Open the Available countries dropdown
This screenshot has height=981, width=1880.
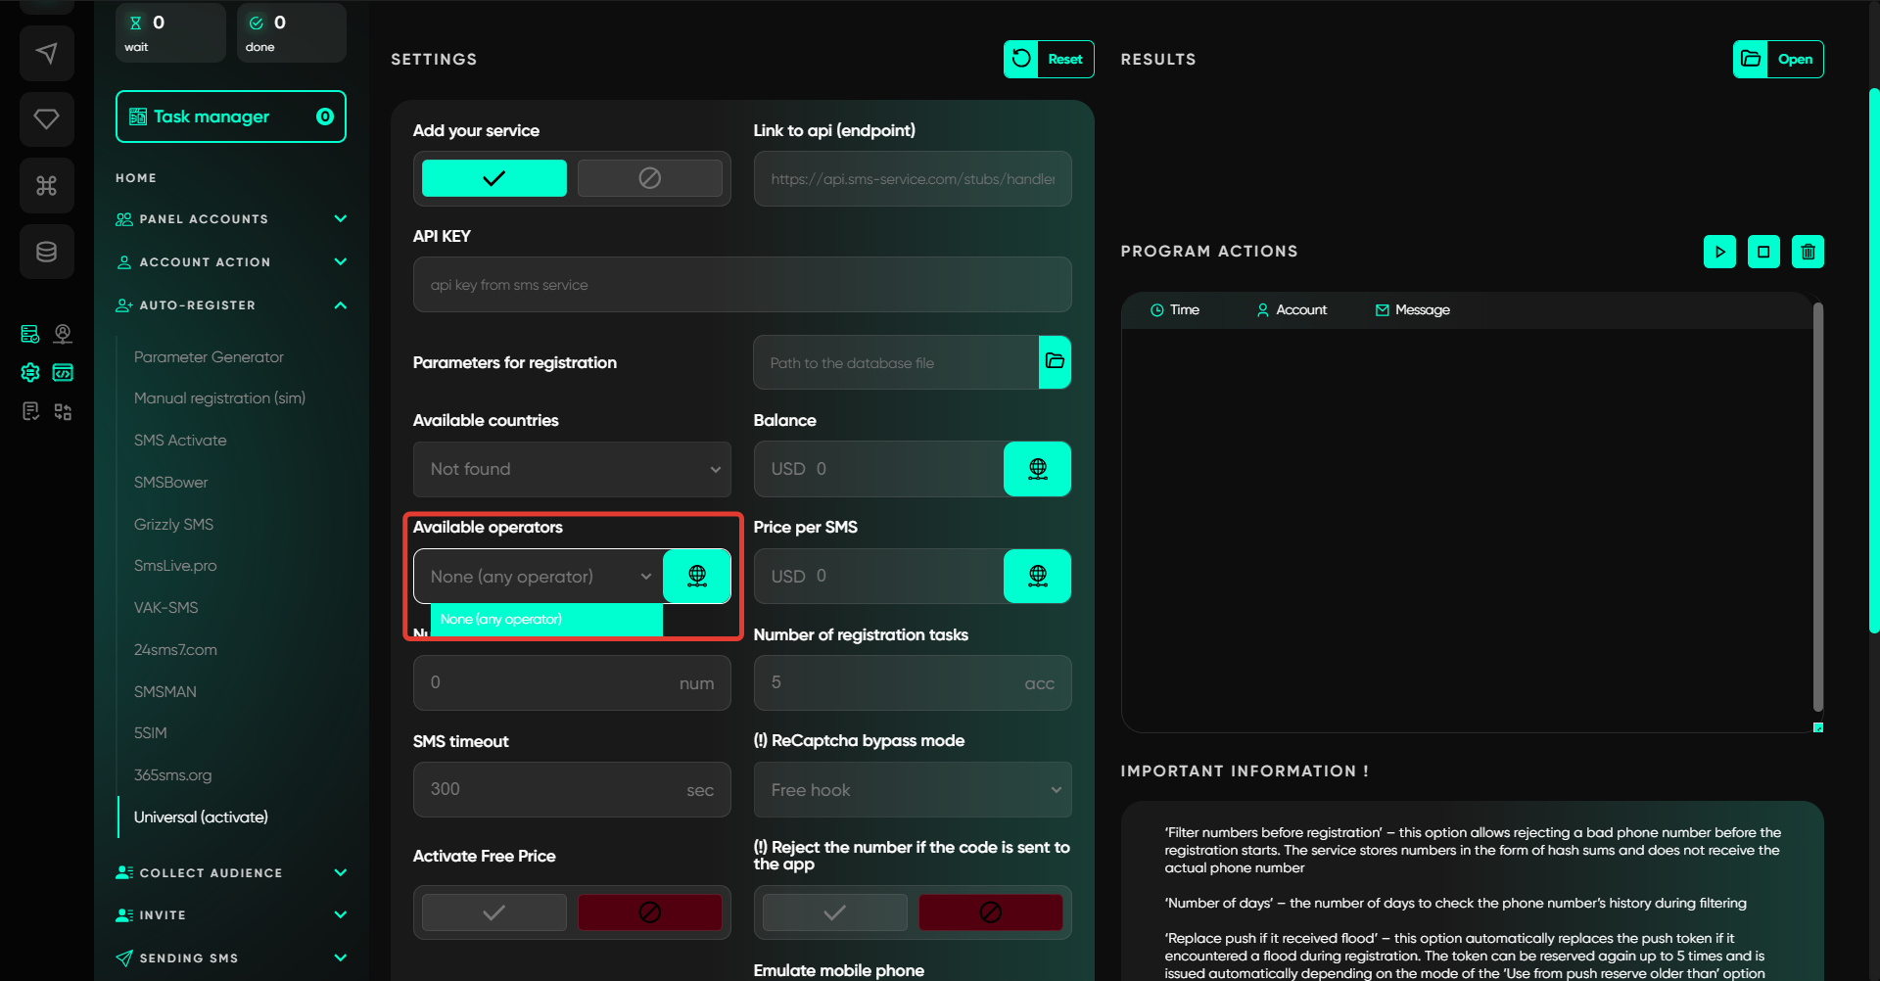pos(572,469)
